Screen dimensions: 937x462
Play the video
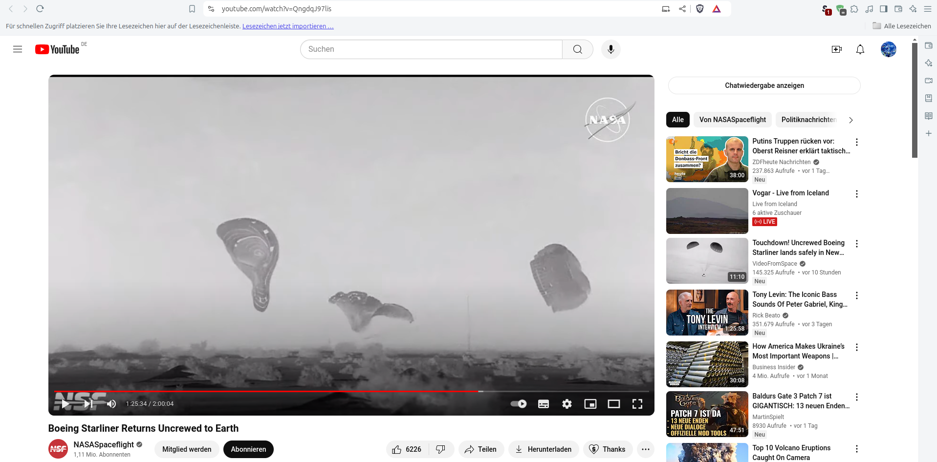(x=65, y=404)
